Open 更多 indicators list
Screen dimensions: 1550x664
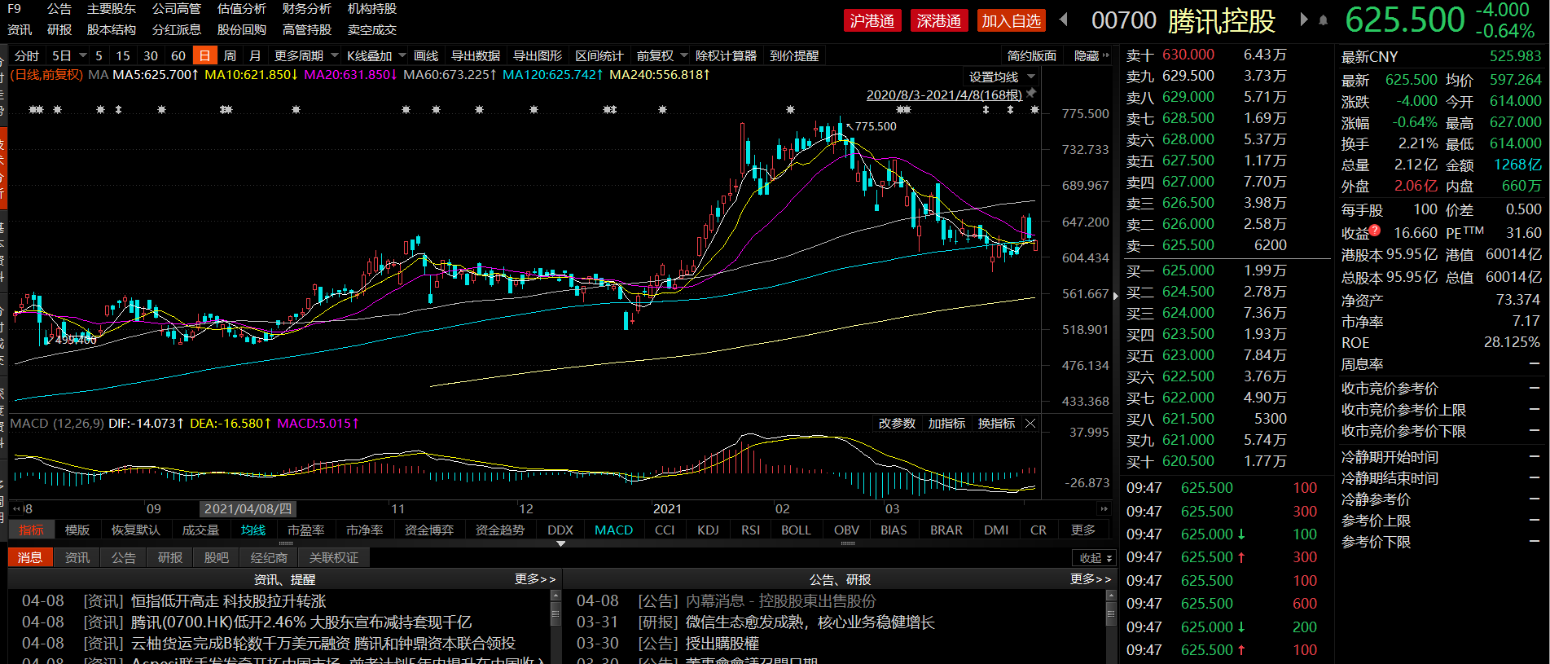click(x=1083, y=530)
